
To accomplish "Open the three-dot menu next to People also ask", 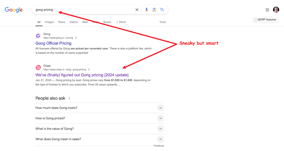I will click(x=69, y=98).
